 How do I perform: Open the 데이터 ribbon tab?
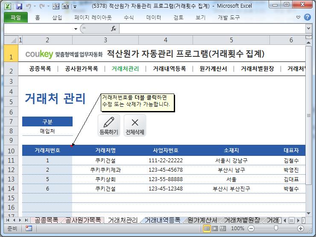pos(154,18)
